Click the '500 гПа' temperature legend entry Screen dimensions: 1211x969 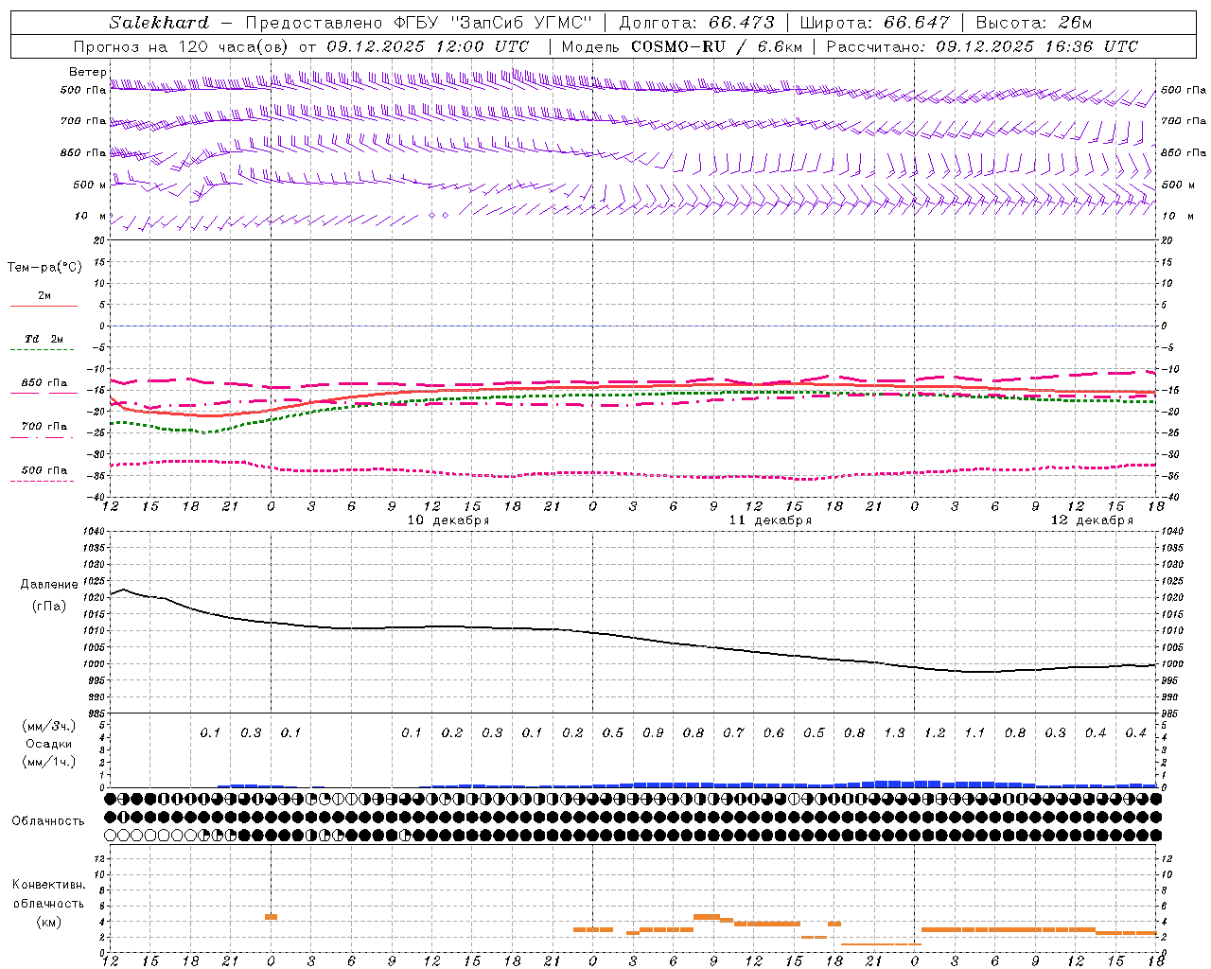(x=44, y=470)
